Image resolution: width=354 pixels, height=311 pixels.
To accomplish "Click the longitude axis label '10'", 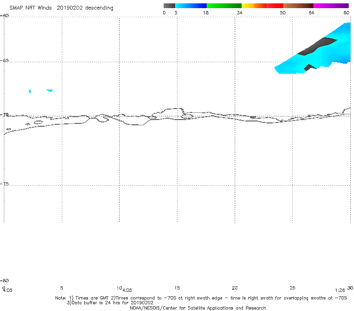I will tap(119, 288).
